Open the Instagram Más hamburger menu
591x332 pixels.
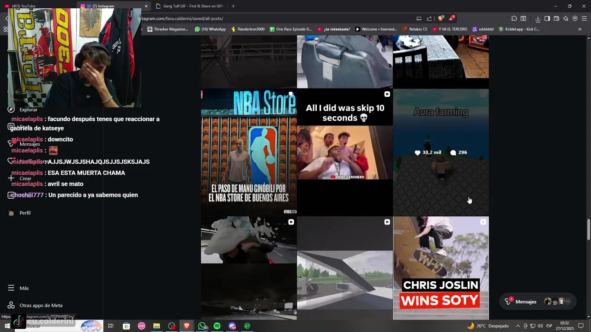point(11,288)
